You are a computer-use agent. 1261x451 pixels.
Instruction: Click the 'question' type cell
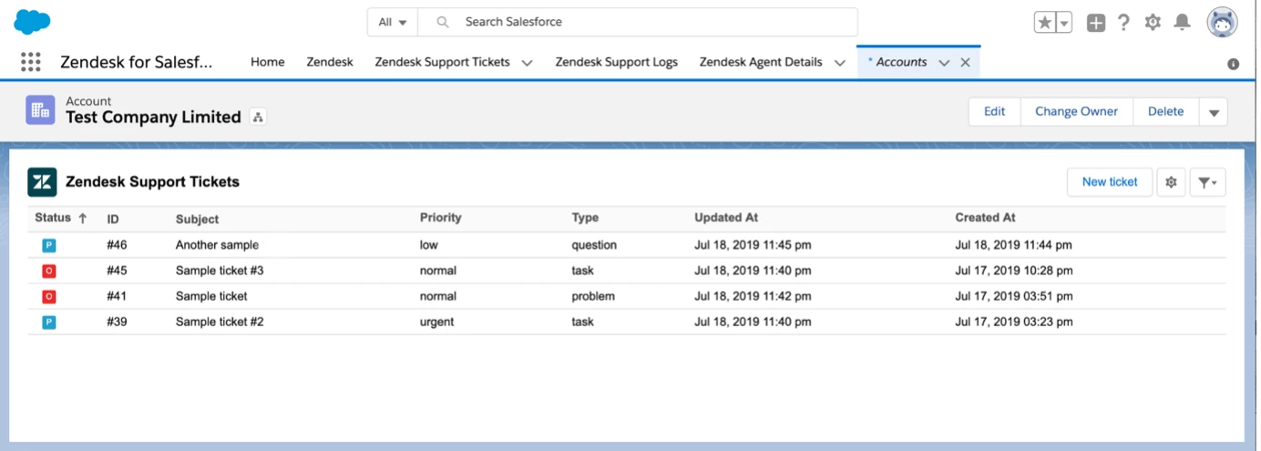(594, 245)
